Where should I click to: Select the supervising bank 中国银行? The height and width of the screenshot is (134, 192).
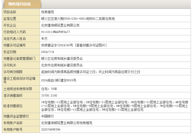(47, 116)
